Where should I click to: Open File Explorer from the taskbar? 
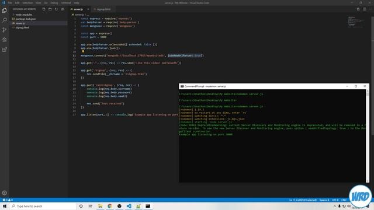pyautogui.click(x=100, y=206)
